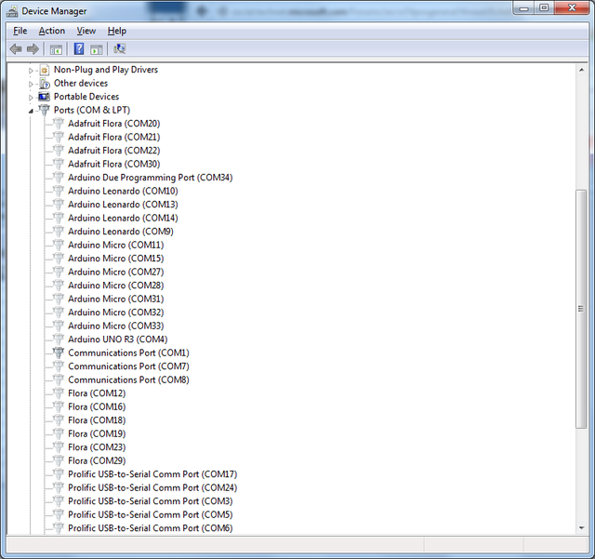Expand the Other devices node
Viewport: 595px width, 559px height.
tap(31, 84)
